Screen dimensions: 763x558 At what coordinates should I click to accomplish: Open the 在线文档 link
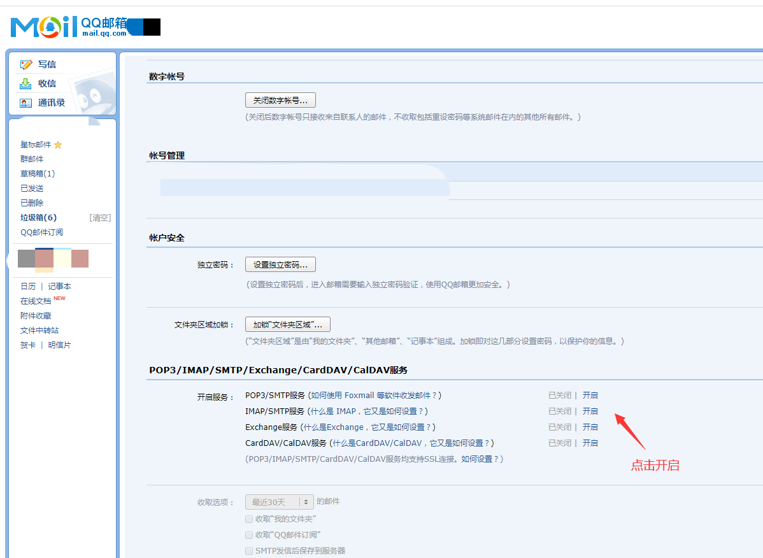[x=36, y=301]
